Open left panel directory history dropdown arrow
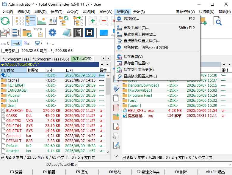The width and height of the screenshot is (232, 175). (108, 64)
